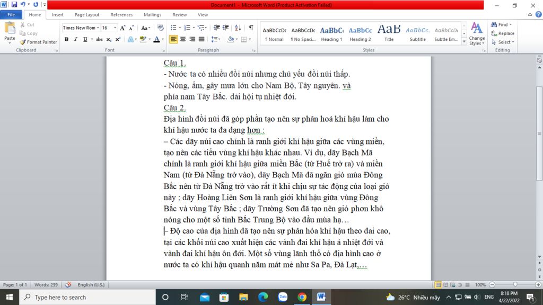Open File Explorer from taskbar
Image resolution: width=543 pixels, height=305 pixels.
(243, 297)
